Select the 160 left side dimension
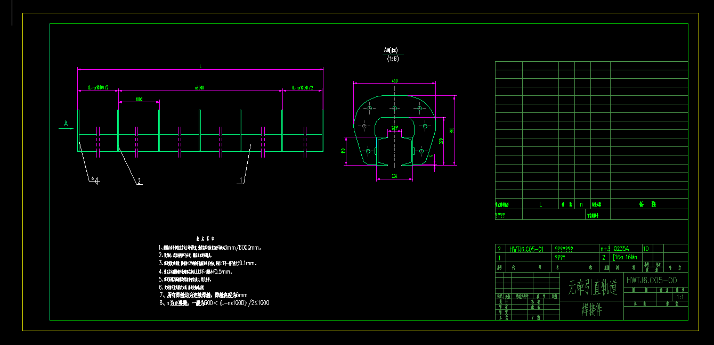714x345 pixels. (344, 151)
